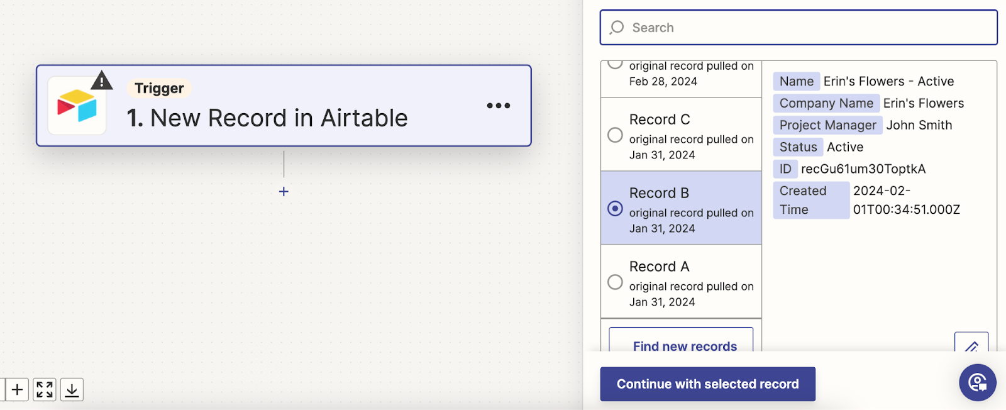Image resolution: width=1006 pixels, height=410 pixels.
Task: Click the Company Name value Erin's Flowers
Action: click(924, 103)
